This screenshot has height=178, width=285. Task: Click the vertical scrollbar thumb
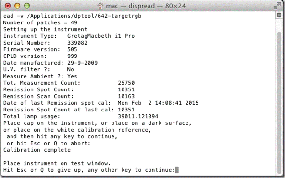(279, 102)
